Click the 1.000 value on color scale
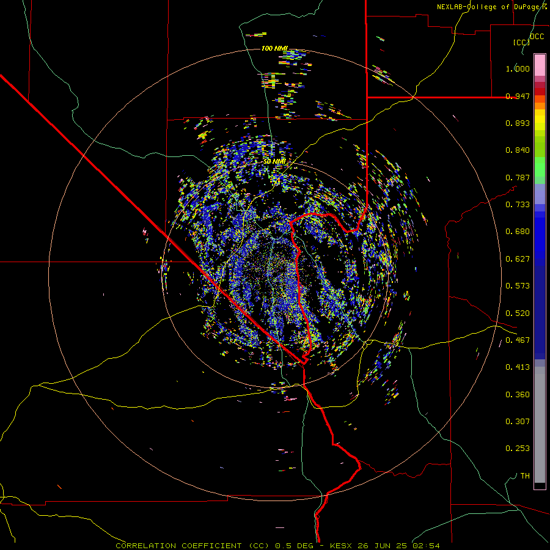550x550 pixels. [518, 68]
